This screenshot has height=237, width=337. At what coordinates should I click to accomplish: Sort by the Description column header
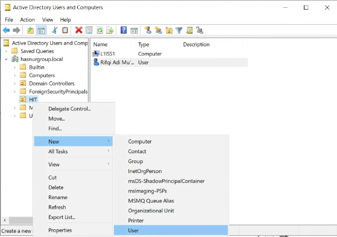click(214, 44)
